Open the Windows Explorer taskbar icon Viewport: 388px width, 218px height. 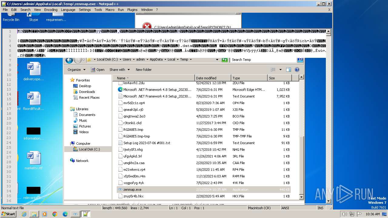[34, 214]
